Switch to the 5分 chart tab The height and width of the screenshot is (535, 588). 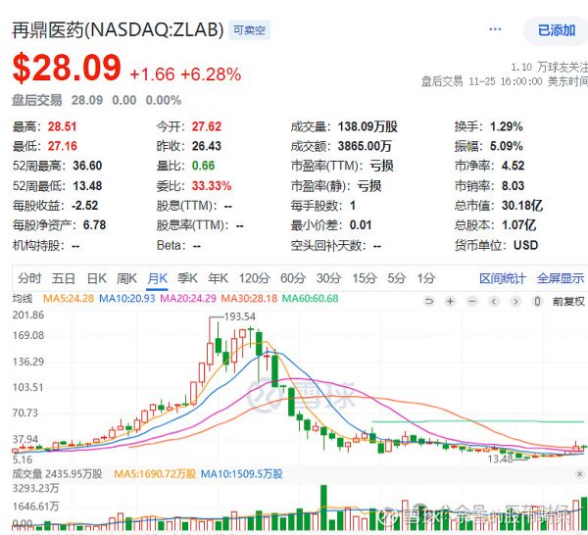396,278
